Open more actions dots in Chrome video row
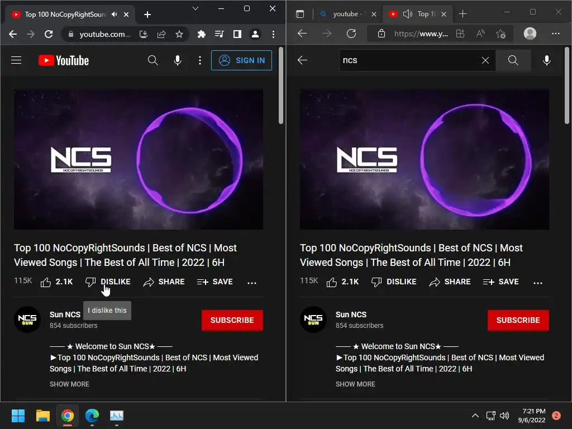 (x=252, y=283)
